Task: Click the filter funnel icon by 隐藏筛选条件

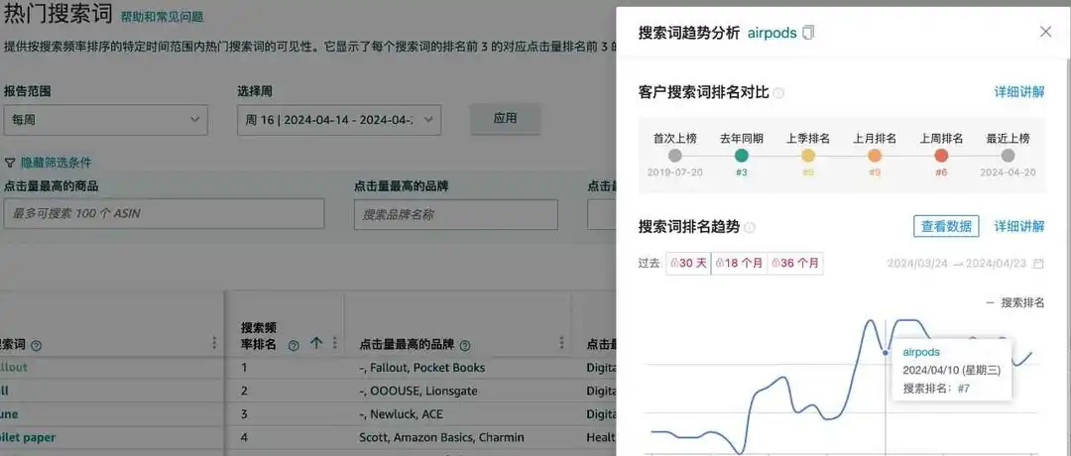Action: pos(10,163)
